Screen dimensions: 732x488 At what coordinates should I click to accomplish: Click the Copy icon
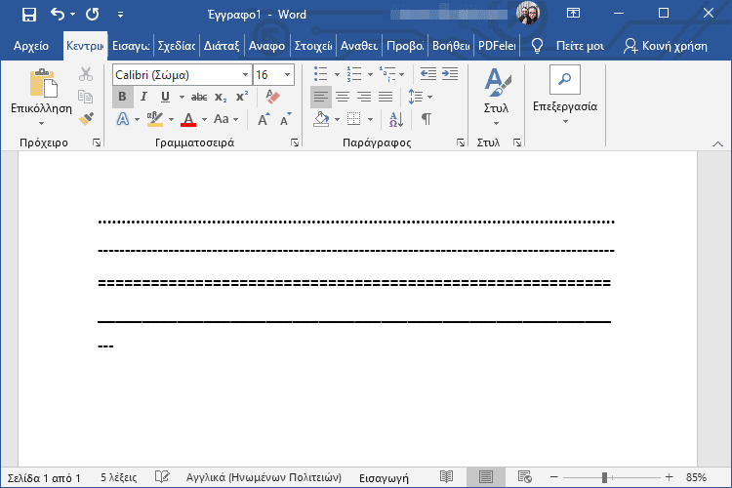pos(86,97)
